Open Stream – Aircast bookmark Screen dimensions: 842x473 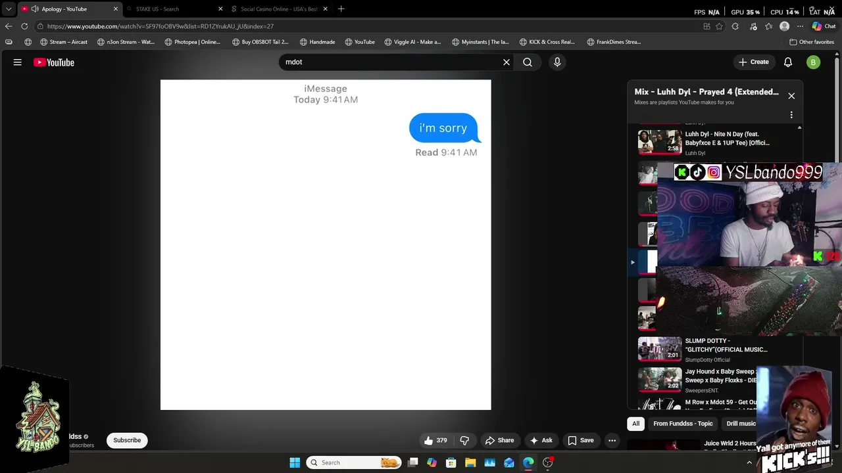pyautogui.click(x=63, y=42)
